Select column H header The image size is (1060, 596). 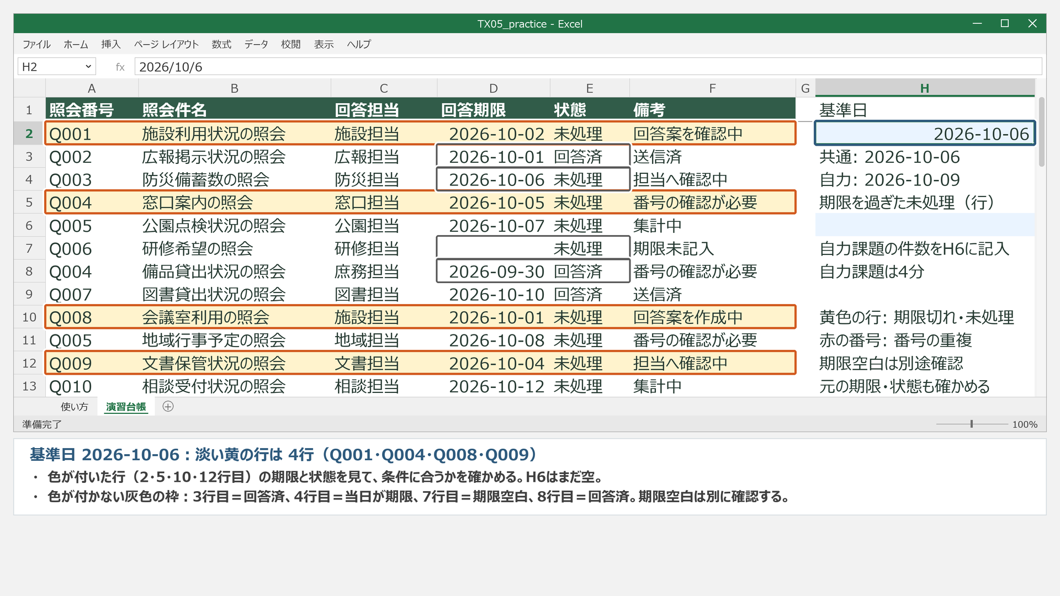[x=925, y=88]
